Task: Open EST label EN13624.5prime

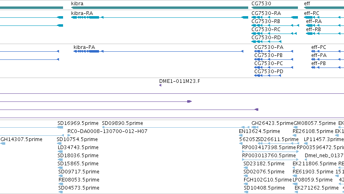Action: click(x=260, y=131)
